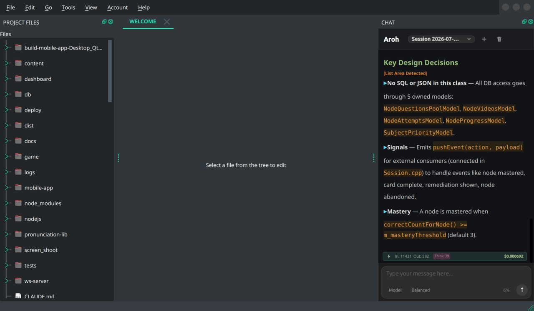Open the CLAUDE.md file
Viewport: 534px width, 311px height.
click(x=39, y=296)
